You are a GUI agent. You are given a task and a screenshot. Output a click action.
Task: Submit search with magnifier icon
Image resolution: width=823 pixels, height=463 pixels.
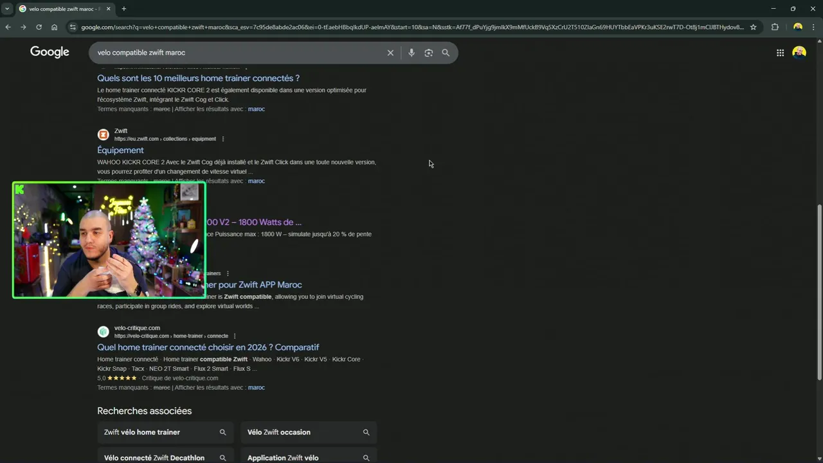point(446,53)
